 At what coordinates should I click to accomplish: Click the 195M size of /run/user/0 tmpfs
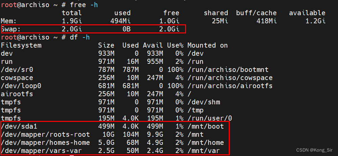click(106, 118)
